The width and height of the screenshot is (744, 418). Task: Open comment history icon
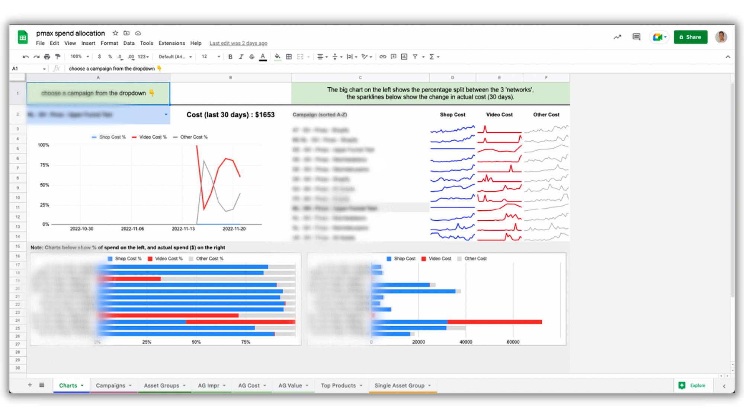[636, 37]
